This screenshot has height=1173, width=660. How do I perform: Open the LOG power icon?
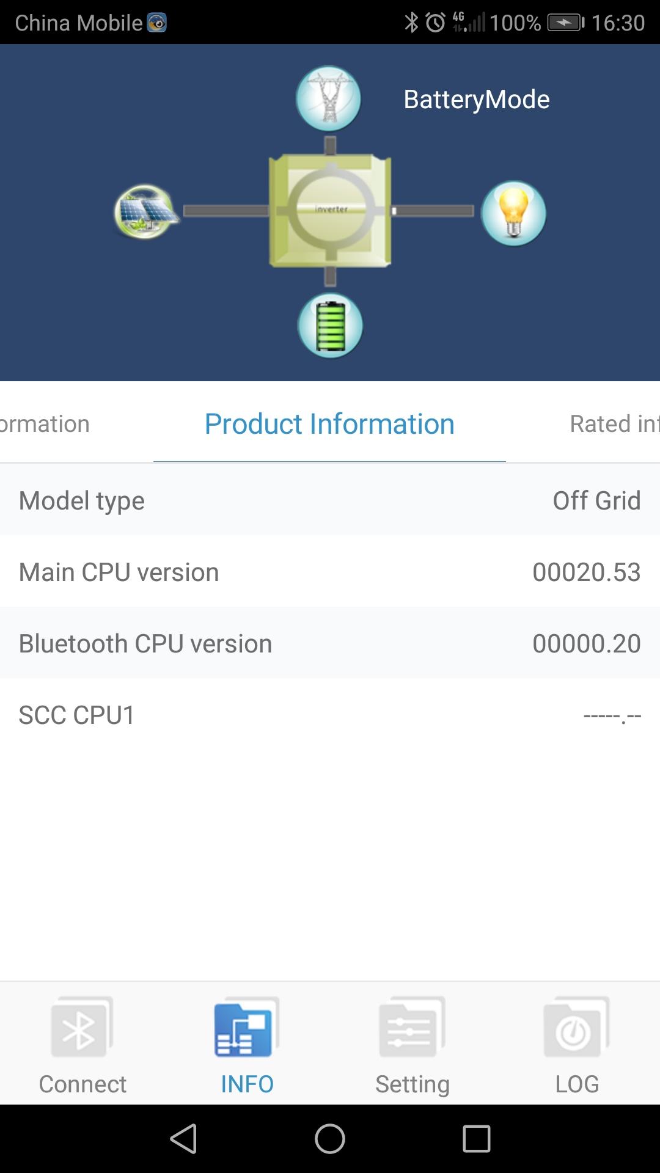576,1028
